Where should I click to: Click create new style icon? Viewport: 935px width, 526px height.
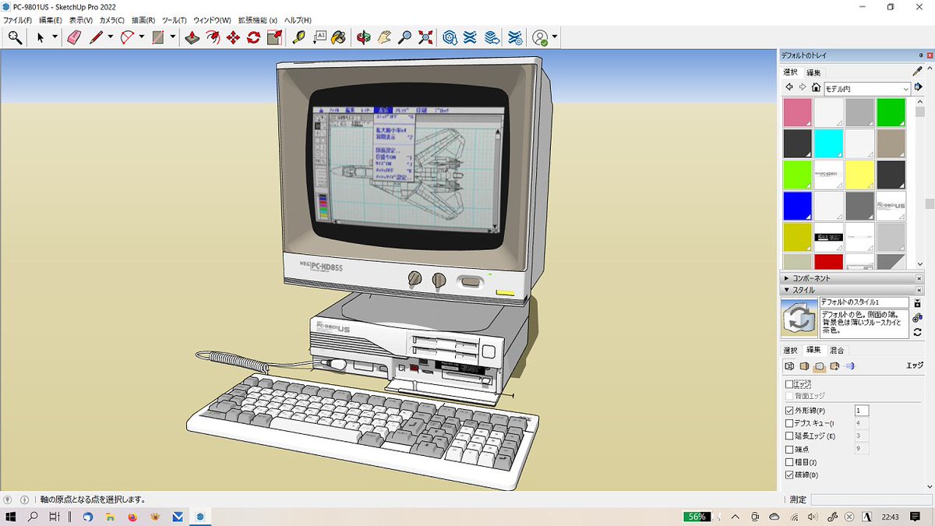[x=917, y=317]
